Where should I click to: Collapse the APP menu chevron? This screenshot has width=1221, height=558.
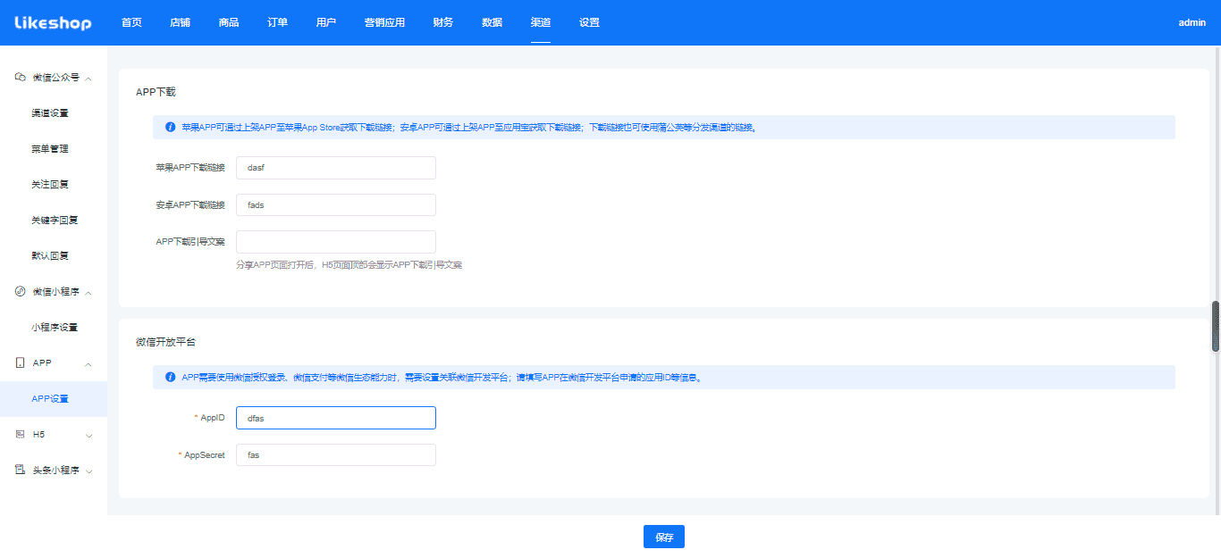click(x=88, y=363)
